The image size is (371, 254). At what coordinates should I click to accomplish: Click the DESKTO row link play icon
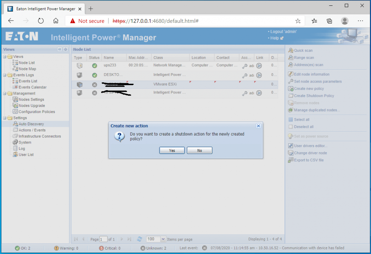(x=259, y=75)
